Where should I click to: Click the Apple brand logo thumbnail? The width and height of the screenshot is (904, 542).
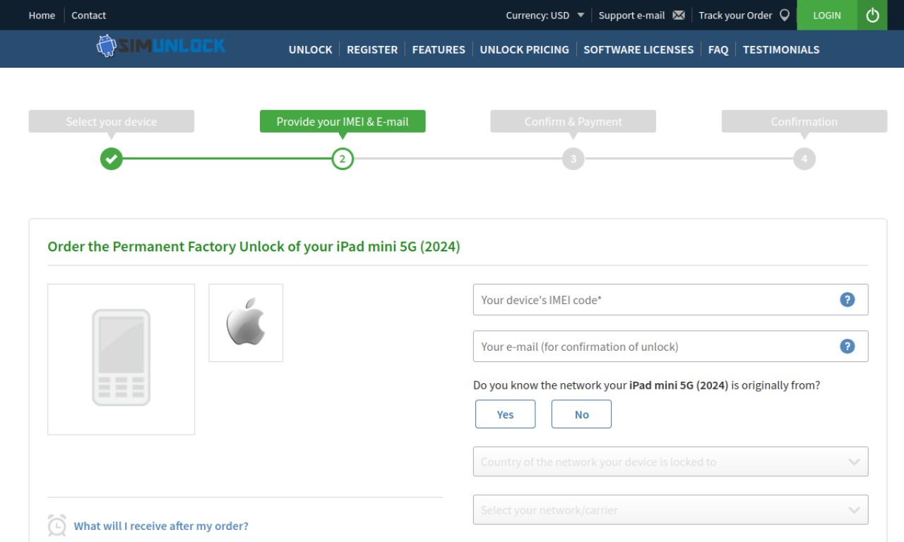click(246, 323)
